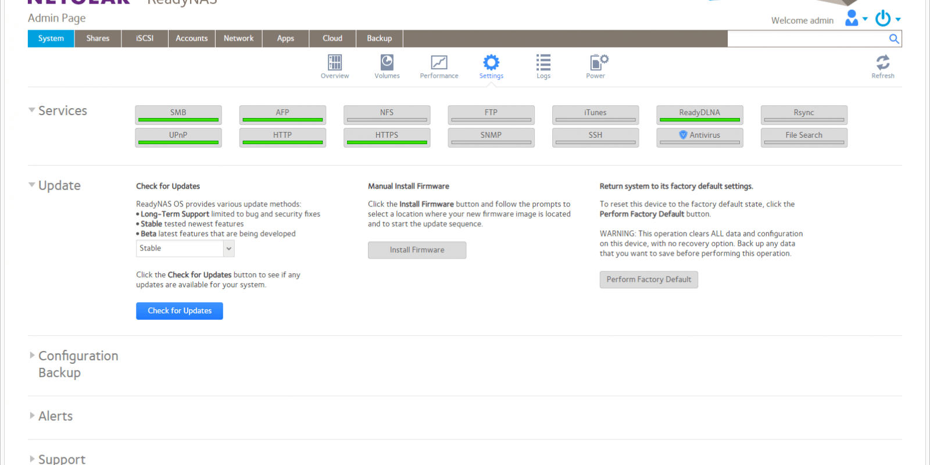Open the Overview page icon
The height and width of the screenshot is (465, 930).
click(x=335, y=62)
